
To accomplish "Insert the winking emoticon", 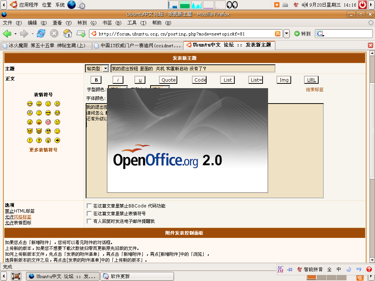I will (x=57, y=131).
